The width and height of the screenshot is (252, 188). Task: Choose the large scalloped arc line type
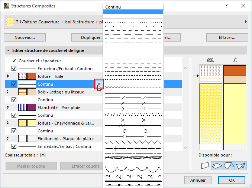tap(133, 169)
